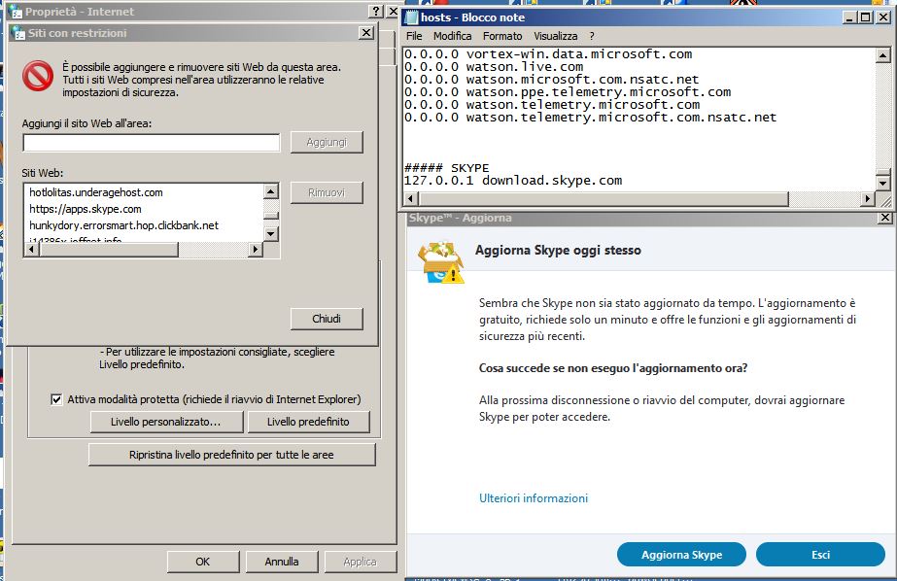This screenshot has width=897, height=581.
Task: Click the Notepad horizontal scrollbar thumb
Action: point(604,199)
